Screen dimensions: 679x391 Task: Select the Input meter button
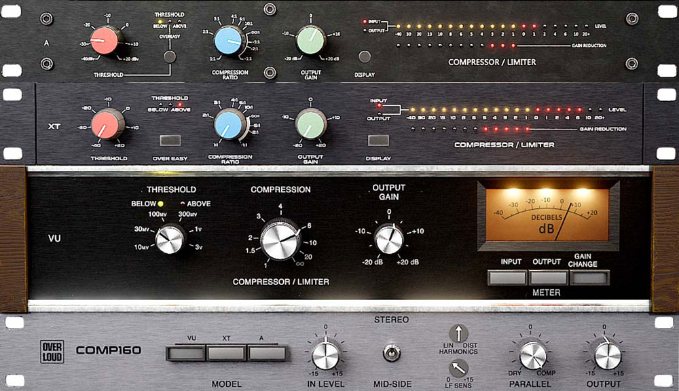(x=507, y=277)
